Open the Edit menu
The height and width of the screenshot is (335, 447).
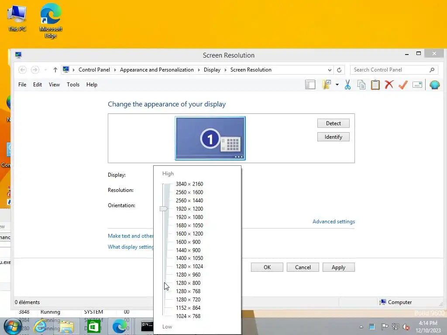[38, 85]
